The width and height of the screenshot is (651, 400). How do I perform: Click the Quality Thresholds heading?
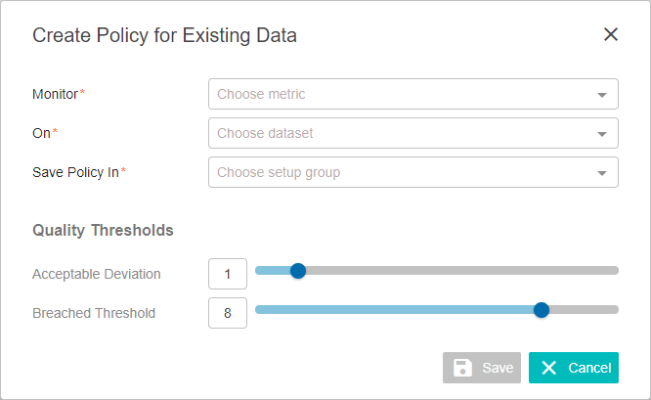103,230
